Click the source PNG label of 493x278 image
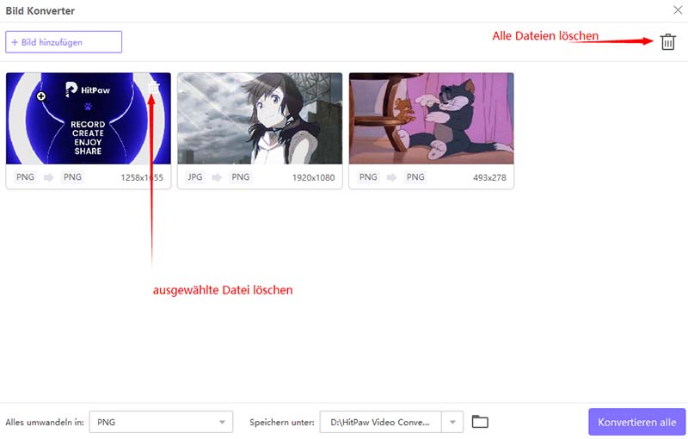This screenshot has height=439, width=688. tap(368, 177)
